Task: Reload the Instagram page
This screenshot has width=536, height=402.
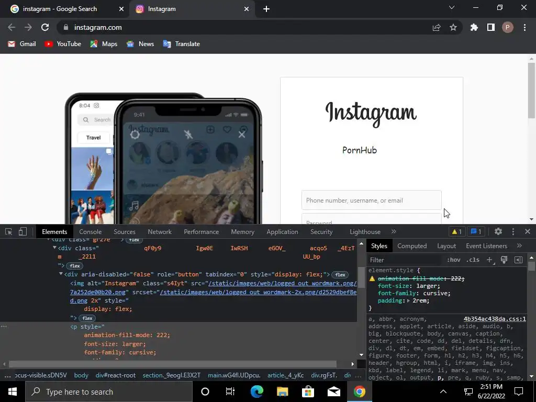Action: click(x=45, y=27)
